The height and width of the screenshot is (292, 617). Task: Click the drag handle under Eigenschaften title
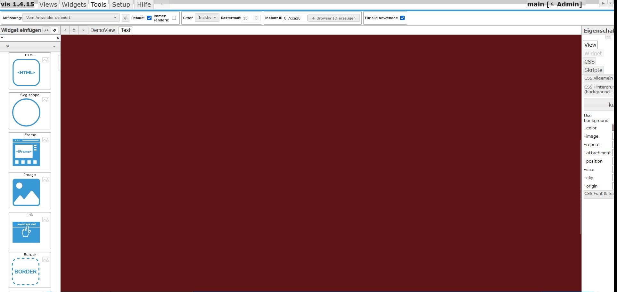[608, 37]
